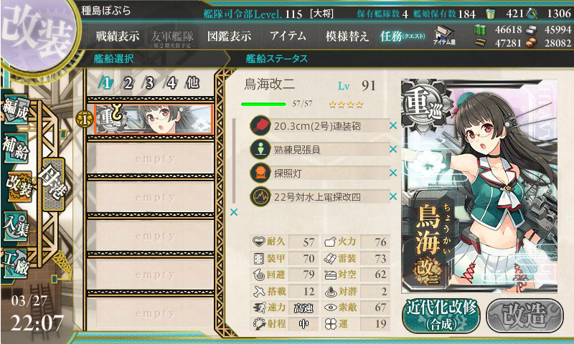The height and width of the screenshot is (344, 574).
Task: Open the アイテム屋 item shop icon
Action: pyautogui.click(x=444, y=36)
